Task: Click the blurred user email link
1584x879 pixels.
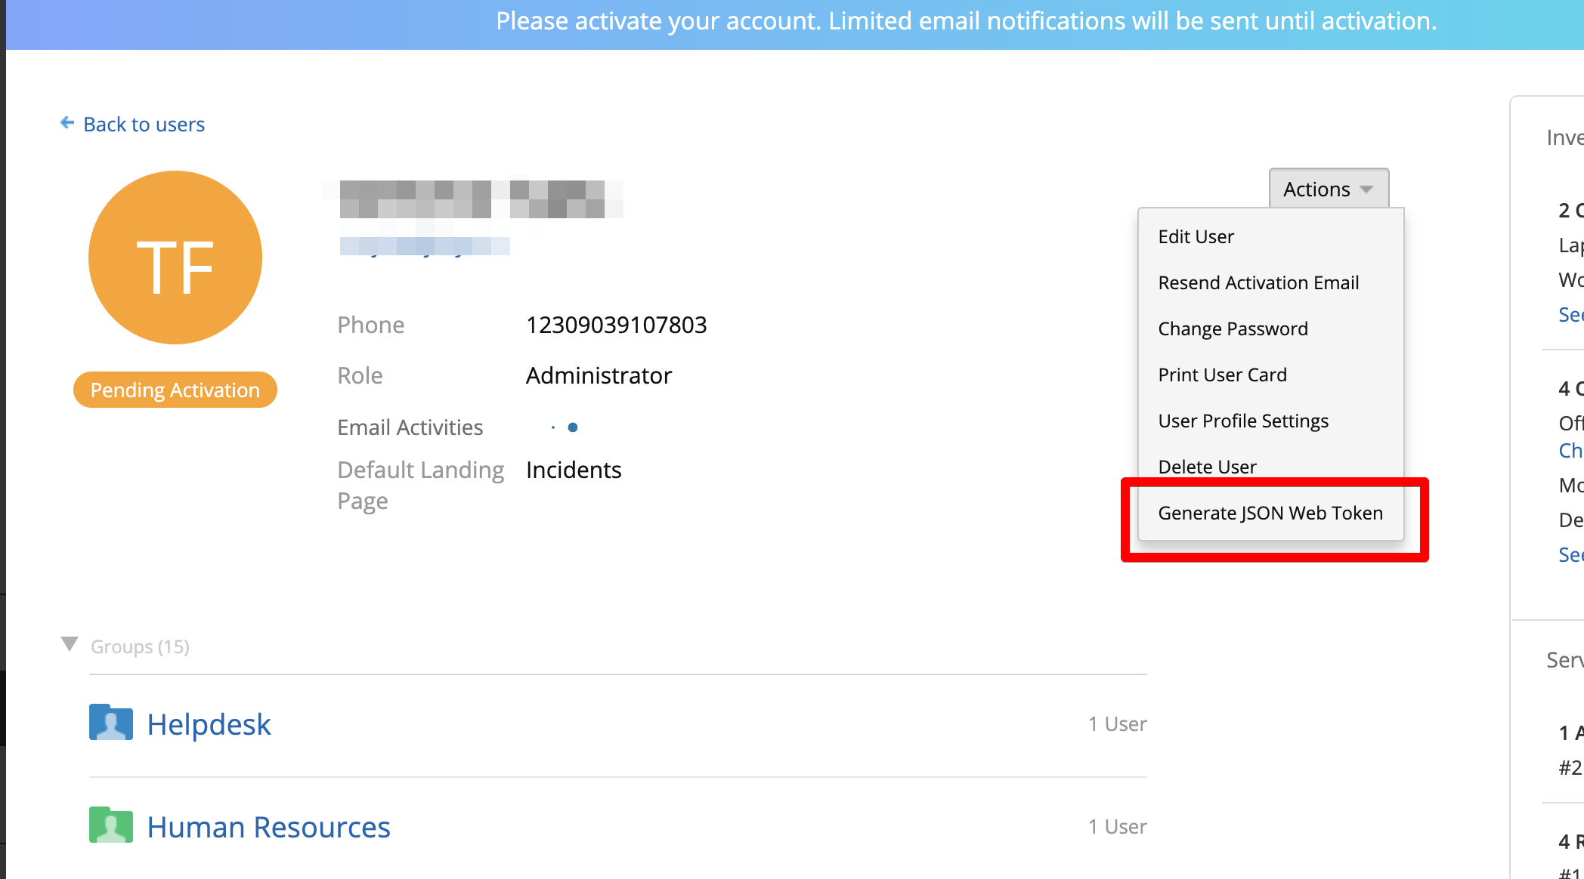Action: coord(424,246)
